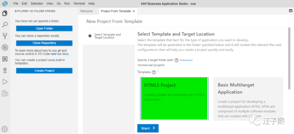Image resolution: width=294 pixels, height=134 pixels.
Task: Close the Project From Template tab
Action: pyautogui.click(x=134, y=11)
